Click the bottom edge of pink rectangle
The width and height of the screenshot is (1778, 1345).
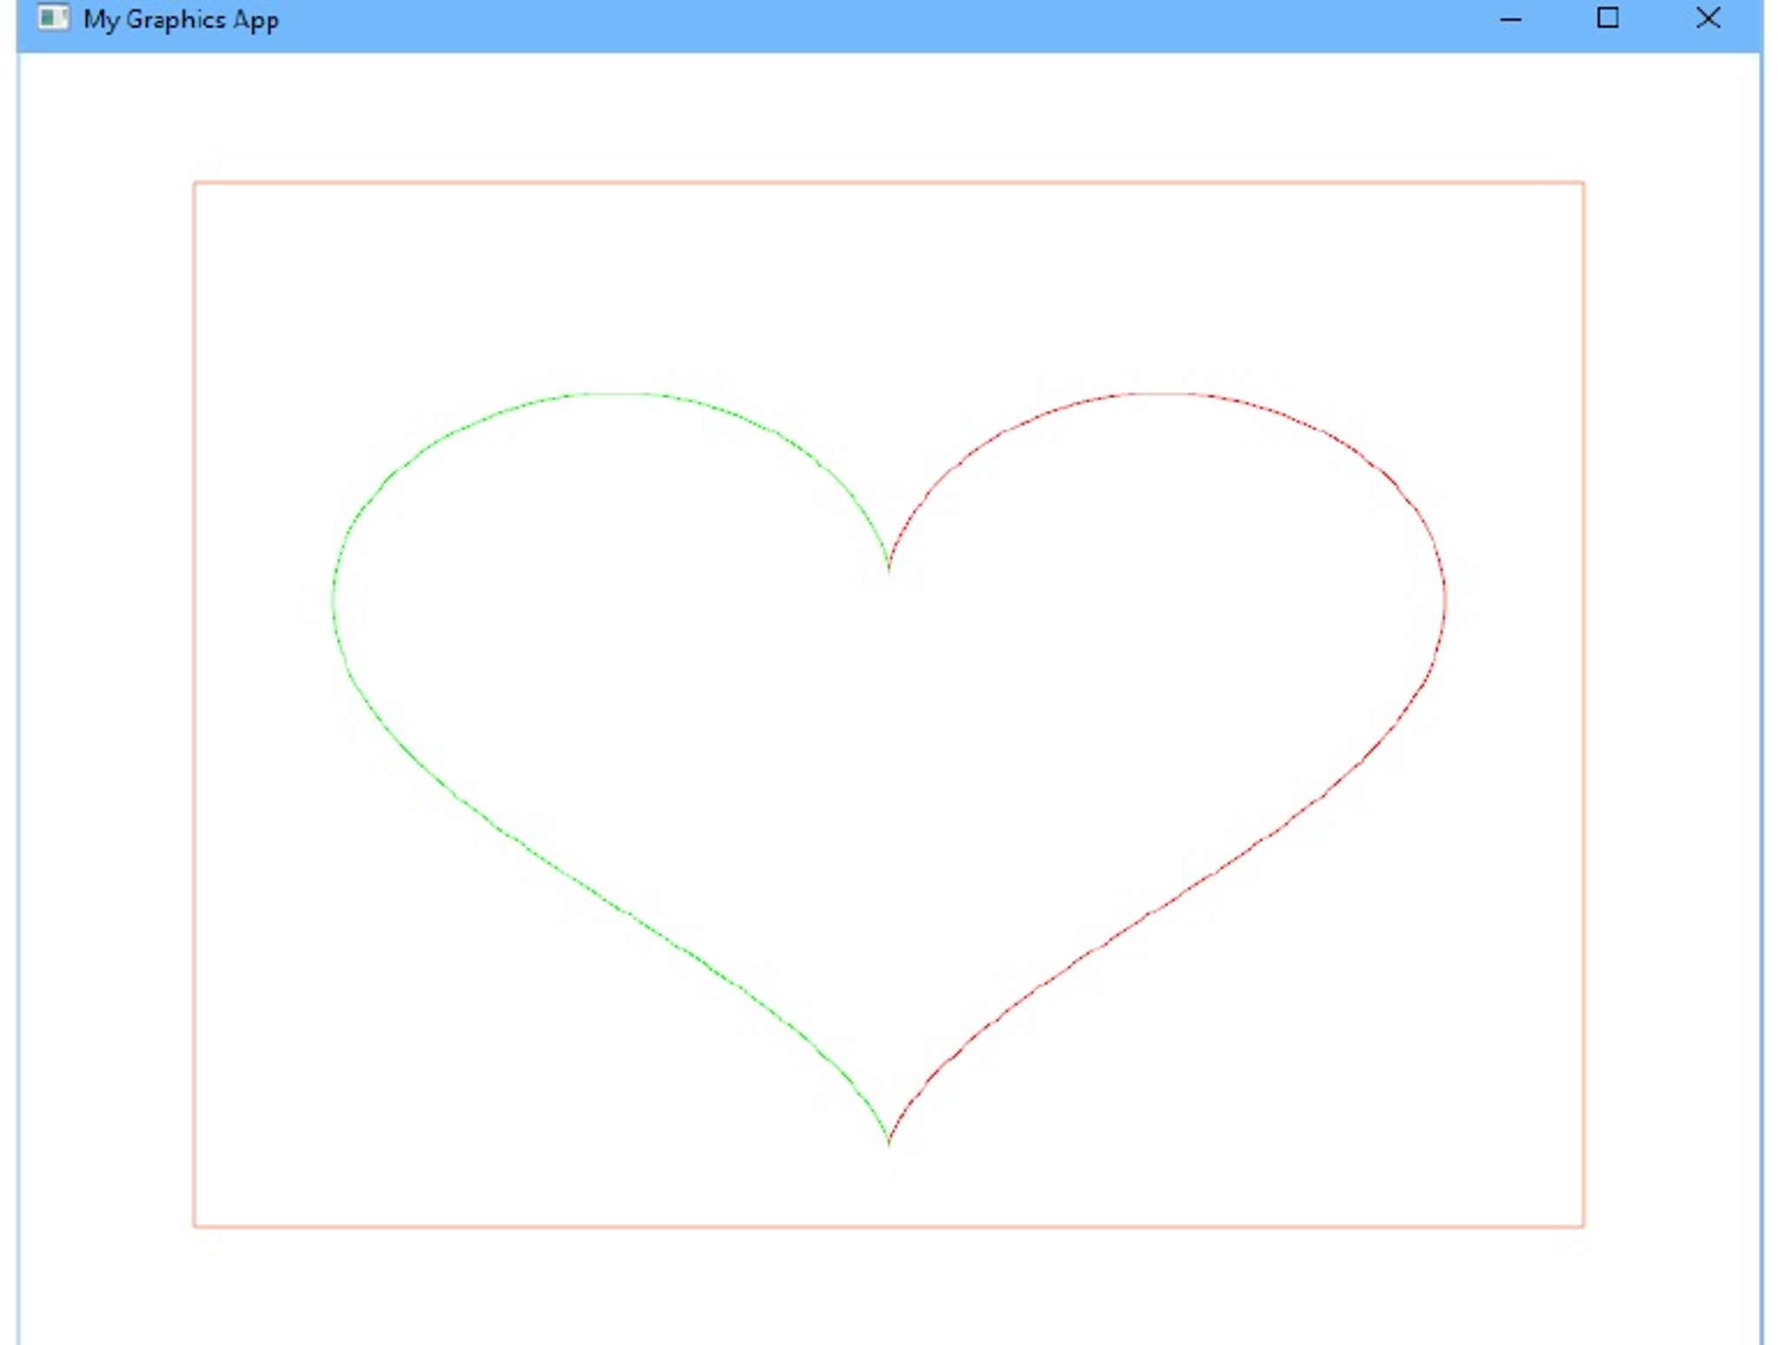(888, 1227)
